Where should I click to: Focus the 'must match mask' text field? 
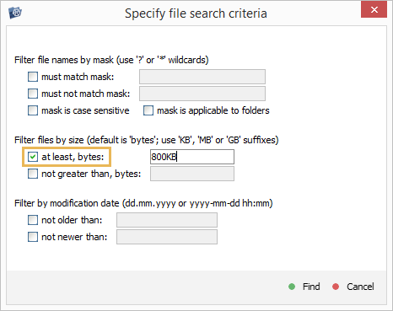(x=202, y=77)
